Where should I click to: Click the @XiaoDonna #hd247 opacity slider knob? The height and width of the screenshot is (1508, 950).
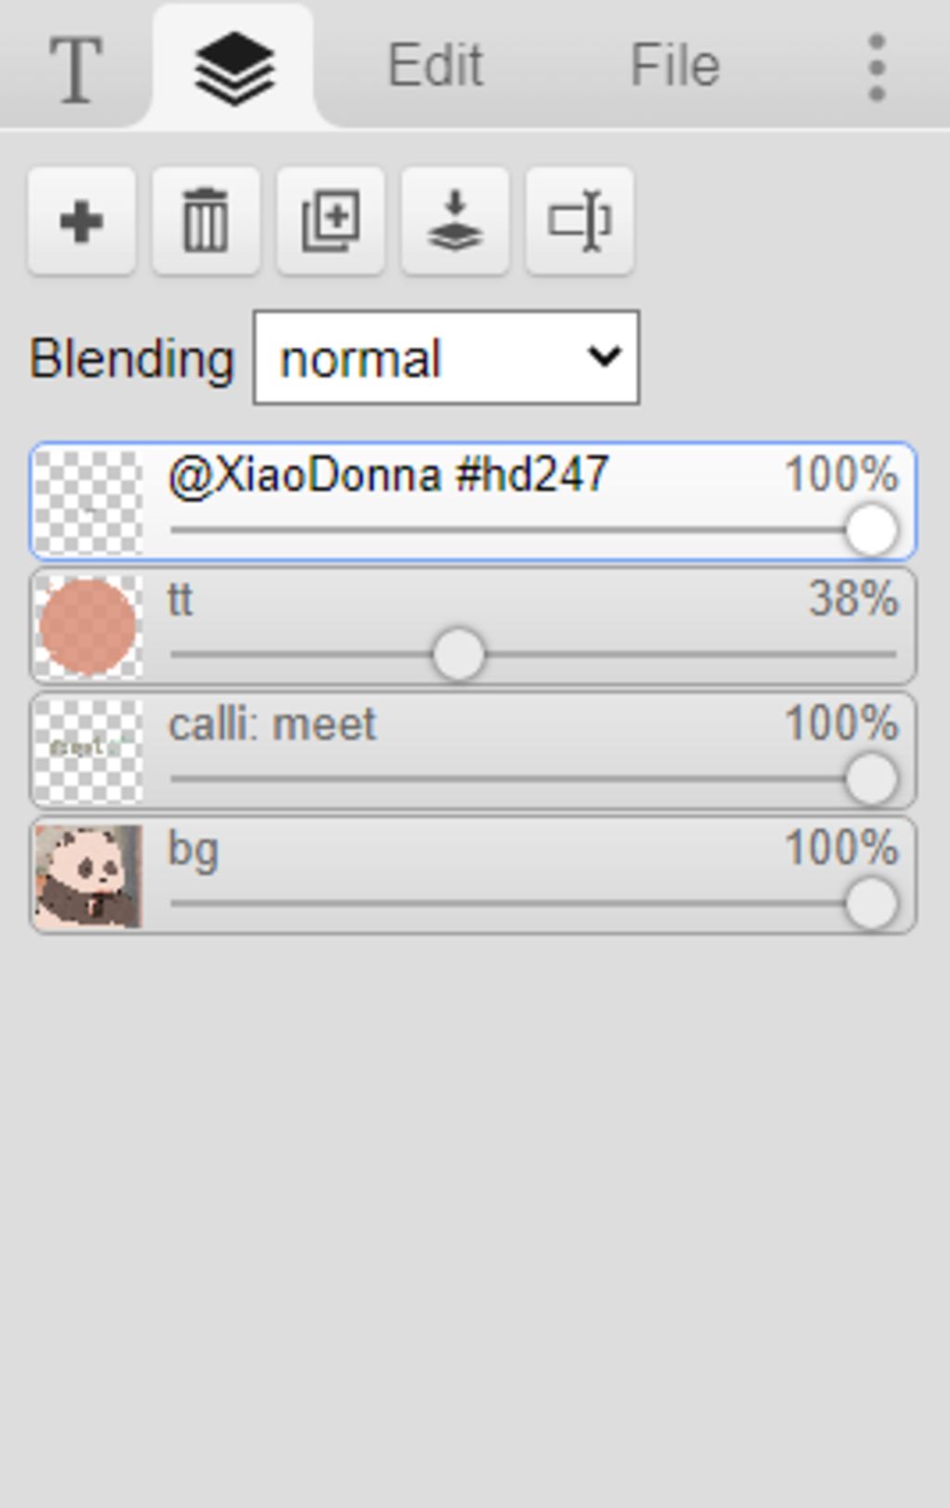tap(871, 530)
